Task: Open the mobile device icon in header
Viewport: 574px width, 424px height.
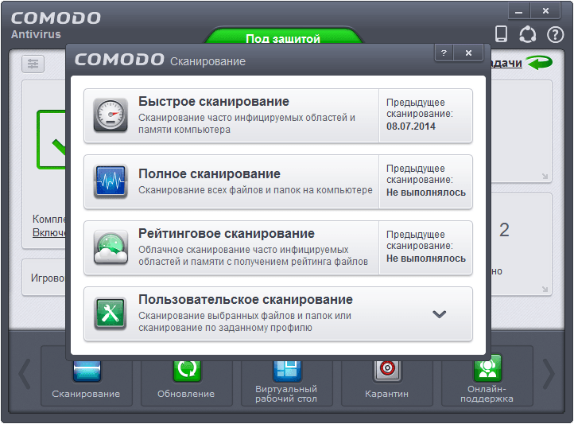Action: pos(501,33)
